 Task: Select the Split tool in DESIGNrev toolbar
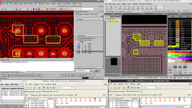click(156, 7)
